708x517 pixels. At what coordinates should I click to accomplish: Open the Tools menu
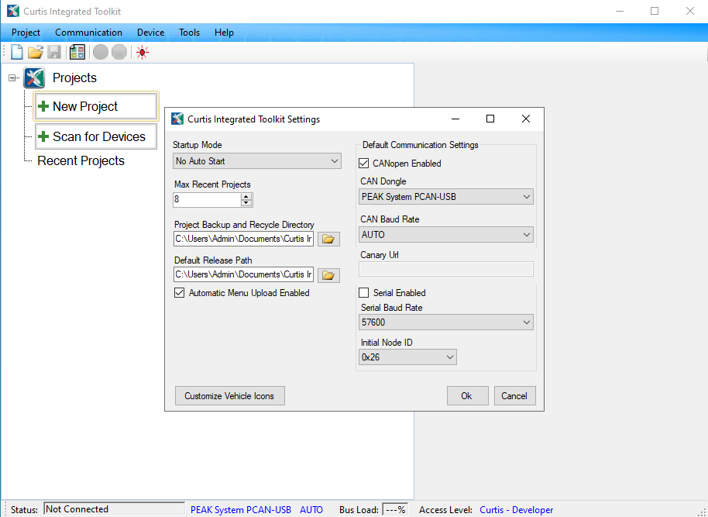point(189,33)
